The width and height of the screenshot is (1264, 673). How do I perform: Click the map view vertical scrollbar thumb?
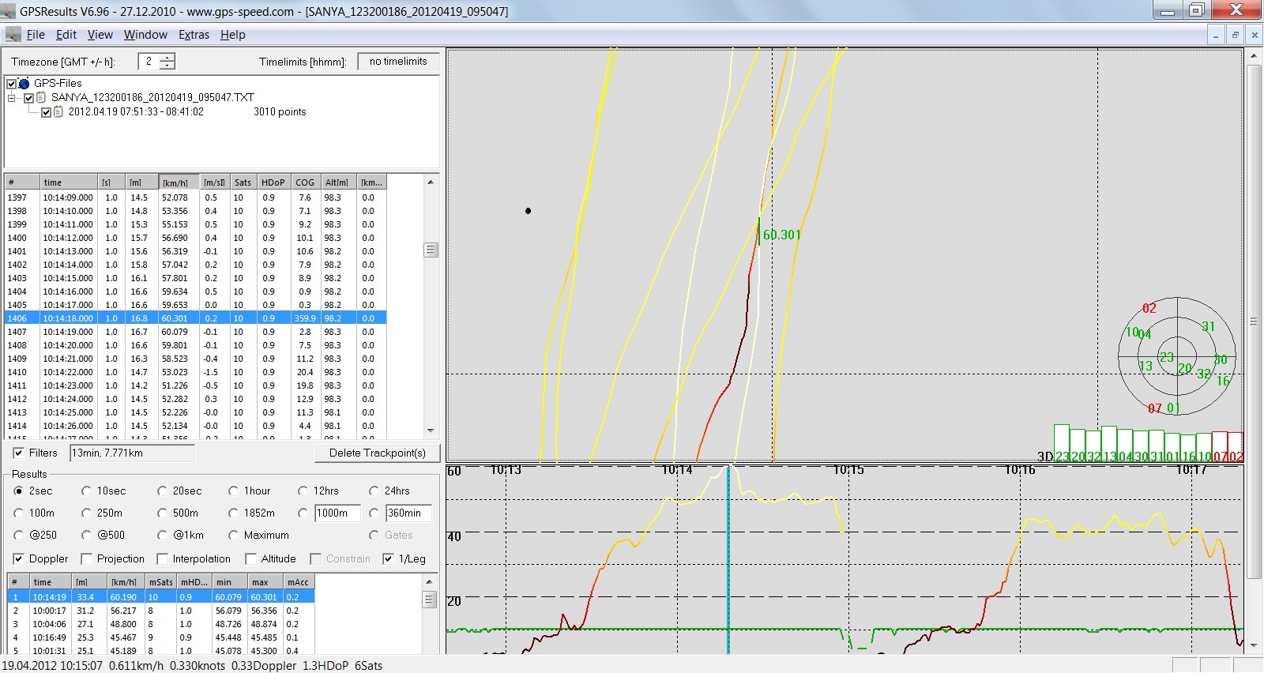[1254, 321]
